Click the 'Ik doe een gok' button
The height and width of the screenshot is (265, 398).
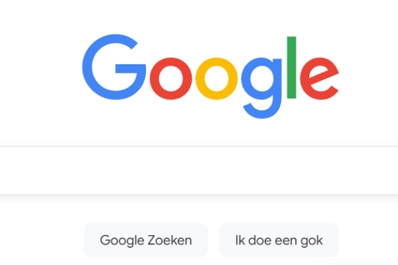coord(279,240)
